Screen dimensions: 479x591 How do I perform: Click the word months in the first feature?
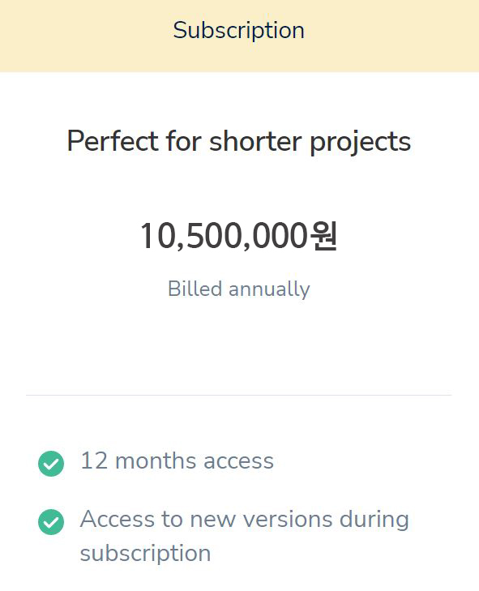pos(156,460)
